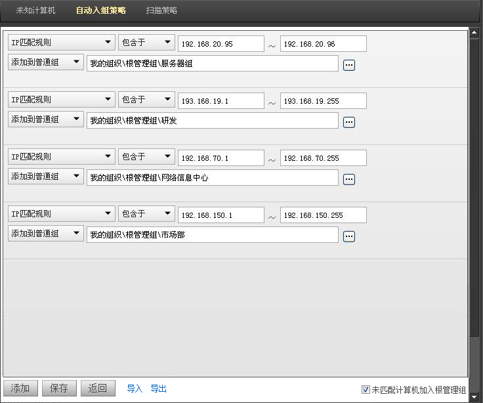Click scrollbar up arrow
Image resolution: width=483 pixels, height=403 pixels.
(474, 32)
